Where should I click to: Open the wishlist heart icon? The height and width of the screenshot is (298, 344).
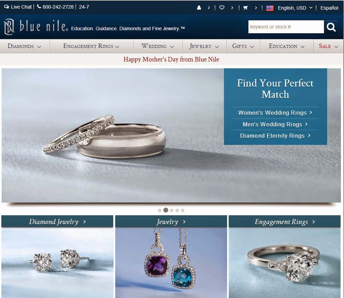pos(222,8)
